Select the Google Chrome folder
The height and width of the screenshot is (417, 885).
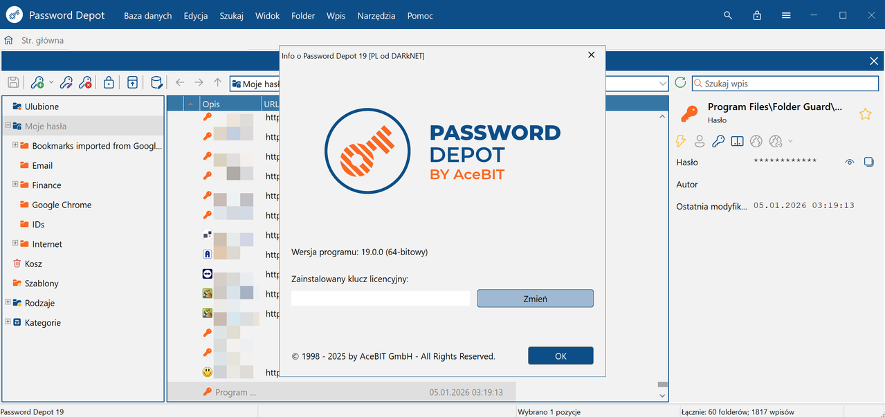pos(62,205)
